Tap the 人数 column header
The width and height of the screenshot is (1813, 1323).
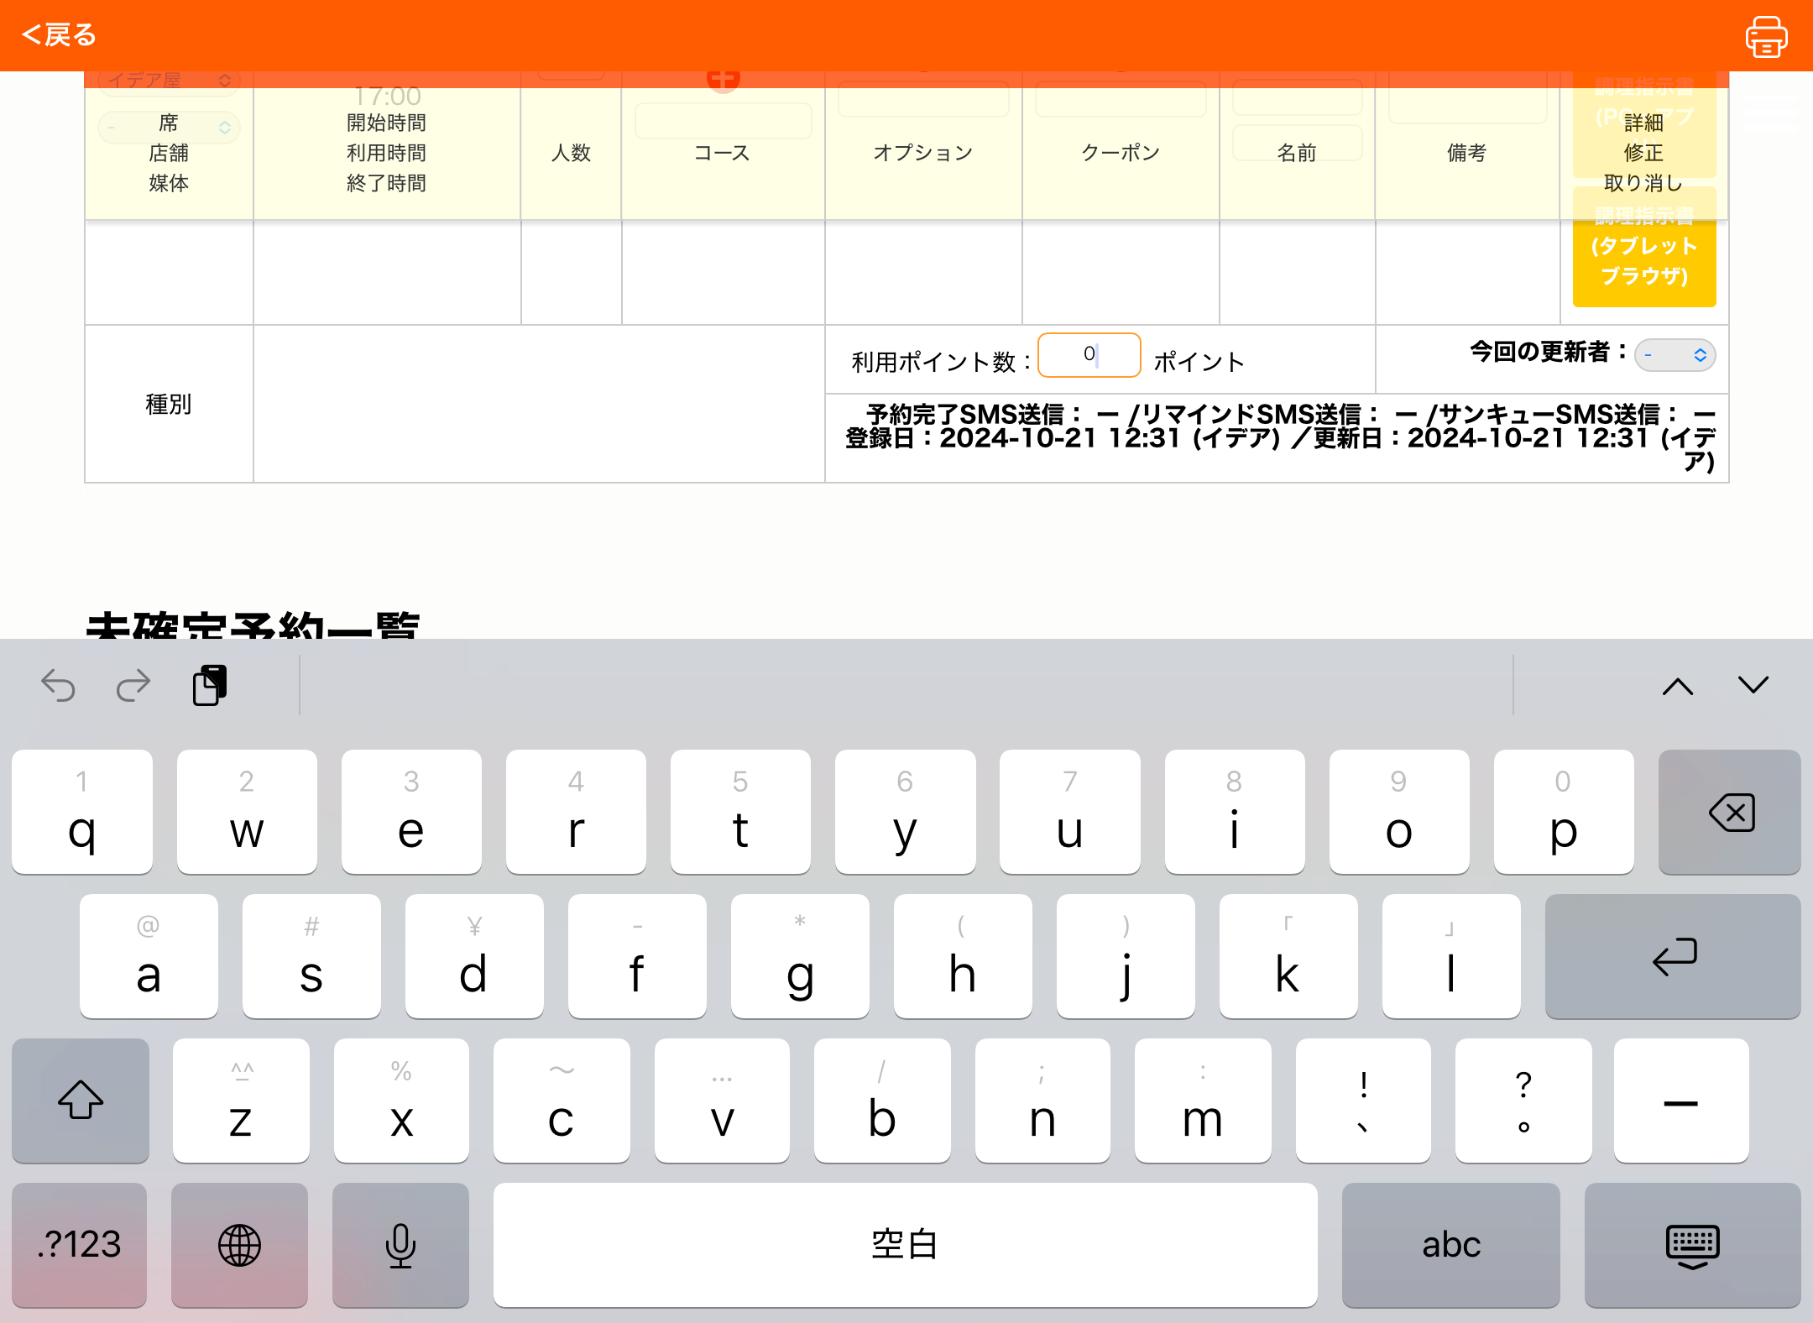click(571, 153)
